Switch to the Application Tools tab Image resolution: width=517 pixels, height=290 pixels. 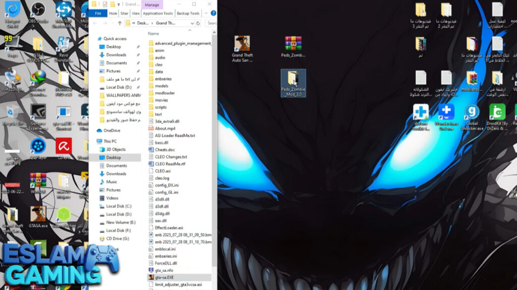point(158,14)
